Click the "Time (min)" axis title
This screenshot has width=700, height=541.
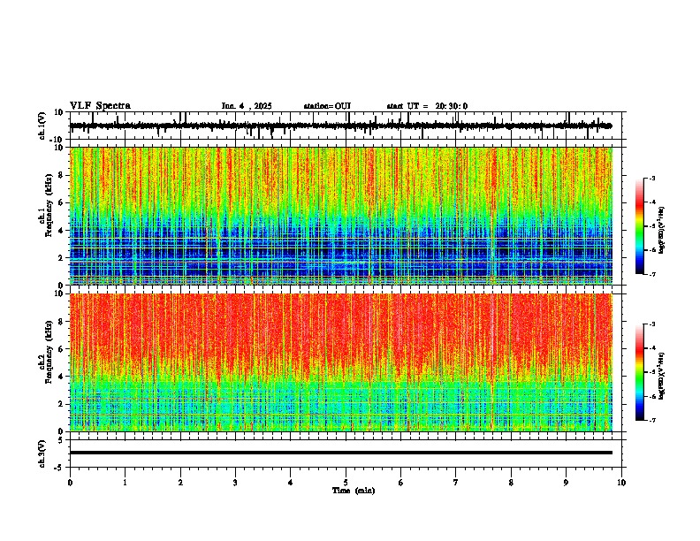[354, 491]
